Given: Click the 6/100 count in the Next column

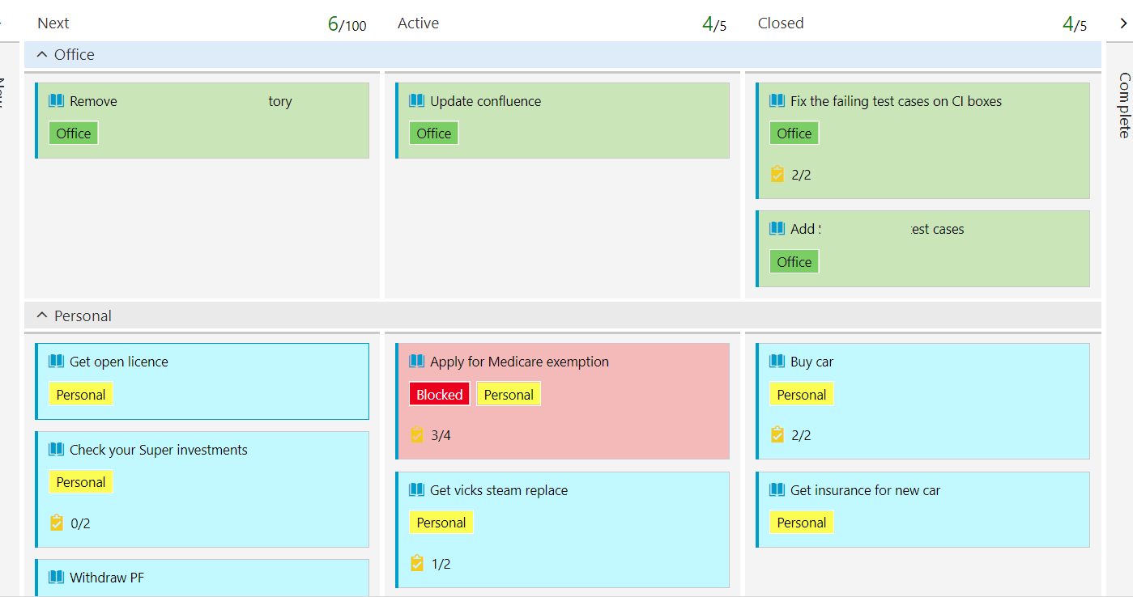Looking at the screenshot, I should (347, 24).
